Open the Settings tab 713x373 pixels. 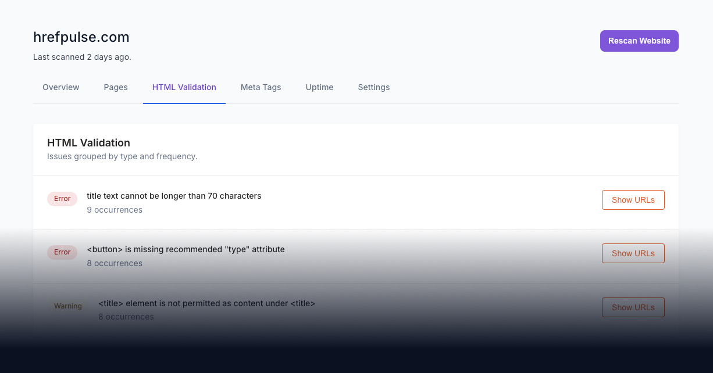[x=374, y=87]
